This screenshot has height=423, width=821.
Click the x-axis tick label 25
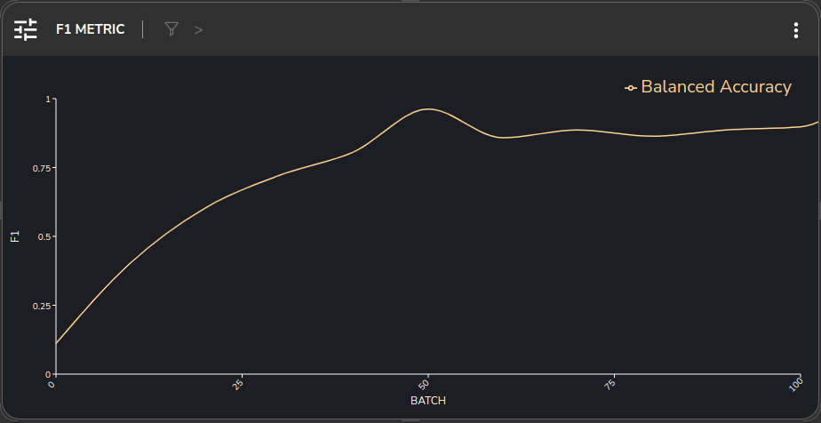click(x=238, y=384)
